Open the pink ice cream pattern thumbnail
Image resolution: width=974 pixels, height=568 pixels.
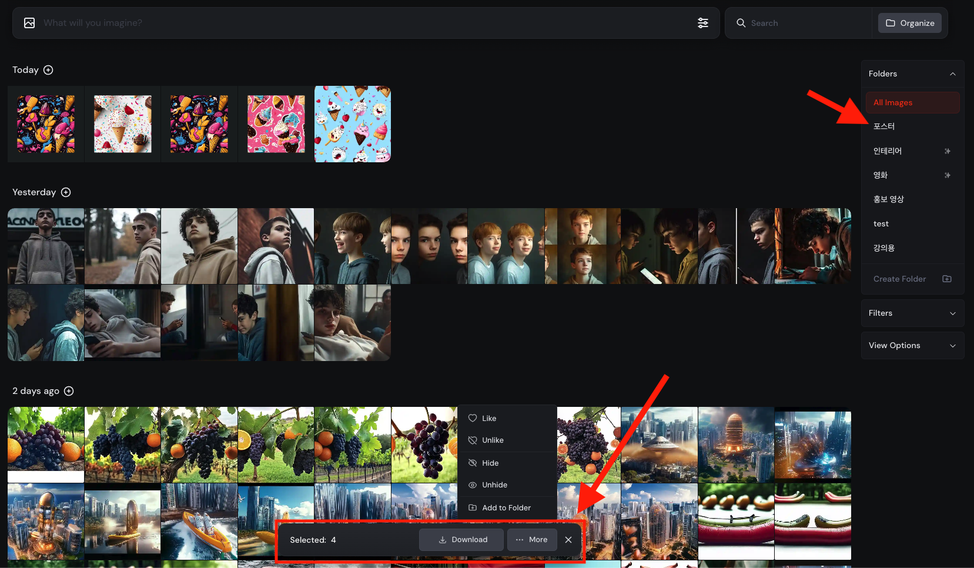[276, 124]
